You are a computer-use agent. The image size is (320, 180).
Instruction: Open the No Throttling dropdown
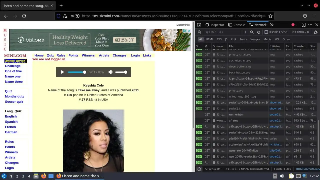coord(300,32)
